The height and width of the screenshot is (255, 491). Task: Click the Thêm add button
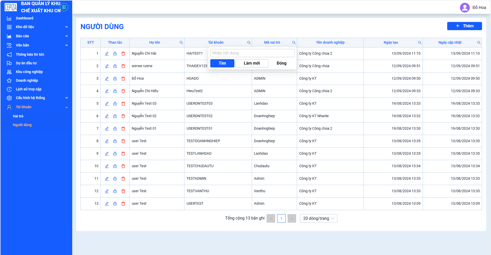pyautogui.click(x=464, y=26)
